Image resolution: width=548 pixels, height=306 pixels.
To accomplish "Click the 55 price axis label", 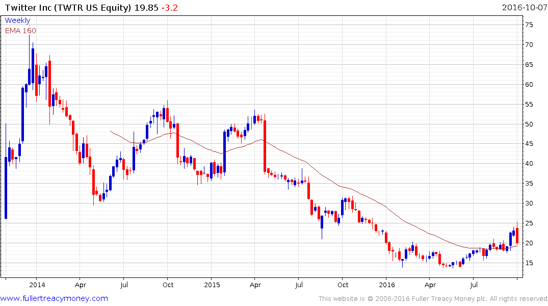I will coord(529,104).
